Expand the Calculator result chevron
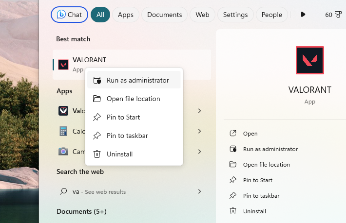This screenshot has width=346, height=223. click(199, 131)
